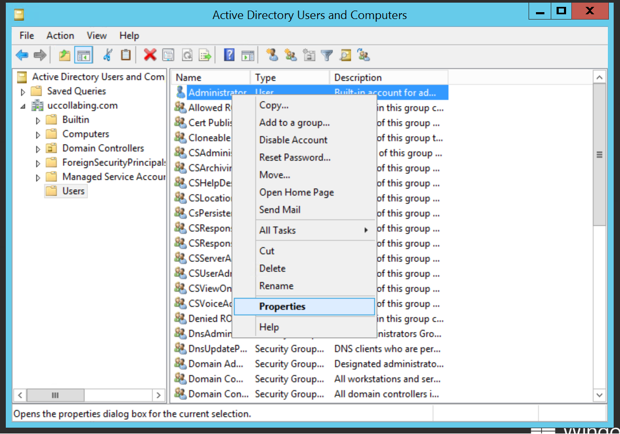The image size is (620, 434).
Task: Click the user icon beside Administrator
Action: [x=180, y=92]
